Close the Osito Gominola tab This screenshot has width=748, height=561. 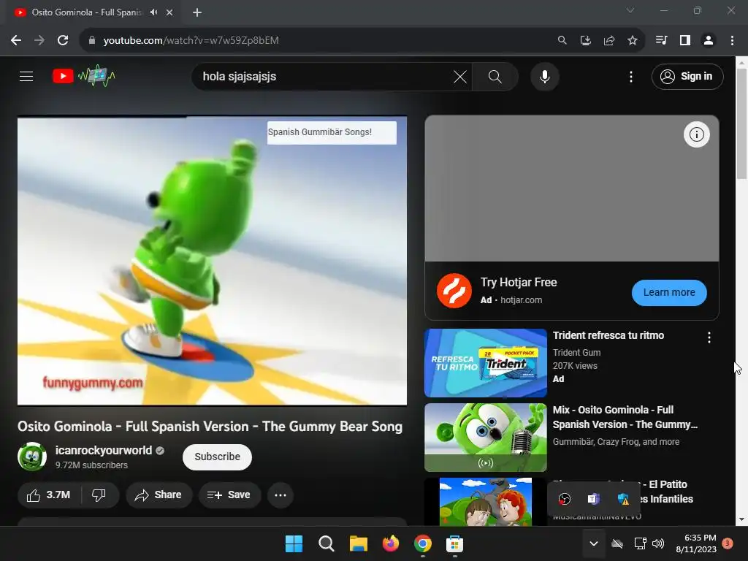point(169,12)
